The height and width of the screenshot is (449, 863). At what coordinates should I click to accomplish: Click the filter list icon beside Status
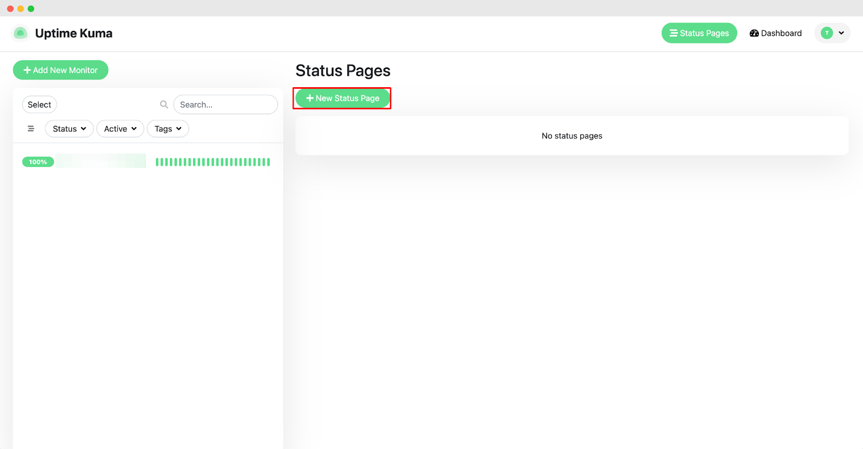[31, 129]
